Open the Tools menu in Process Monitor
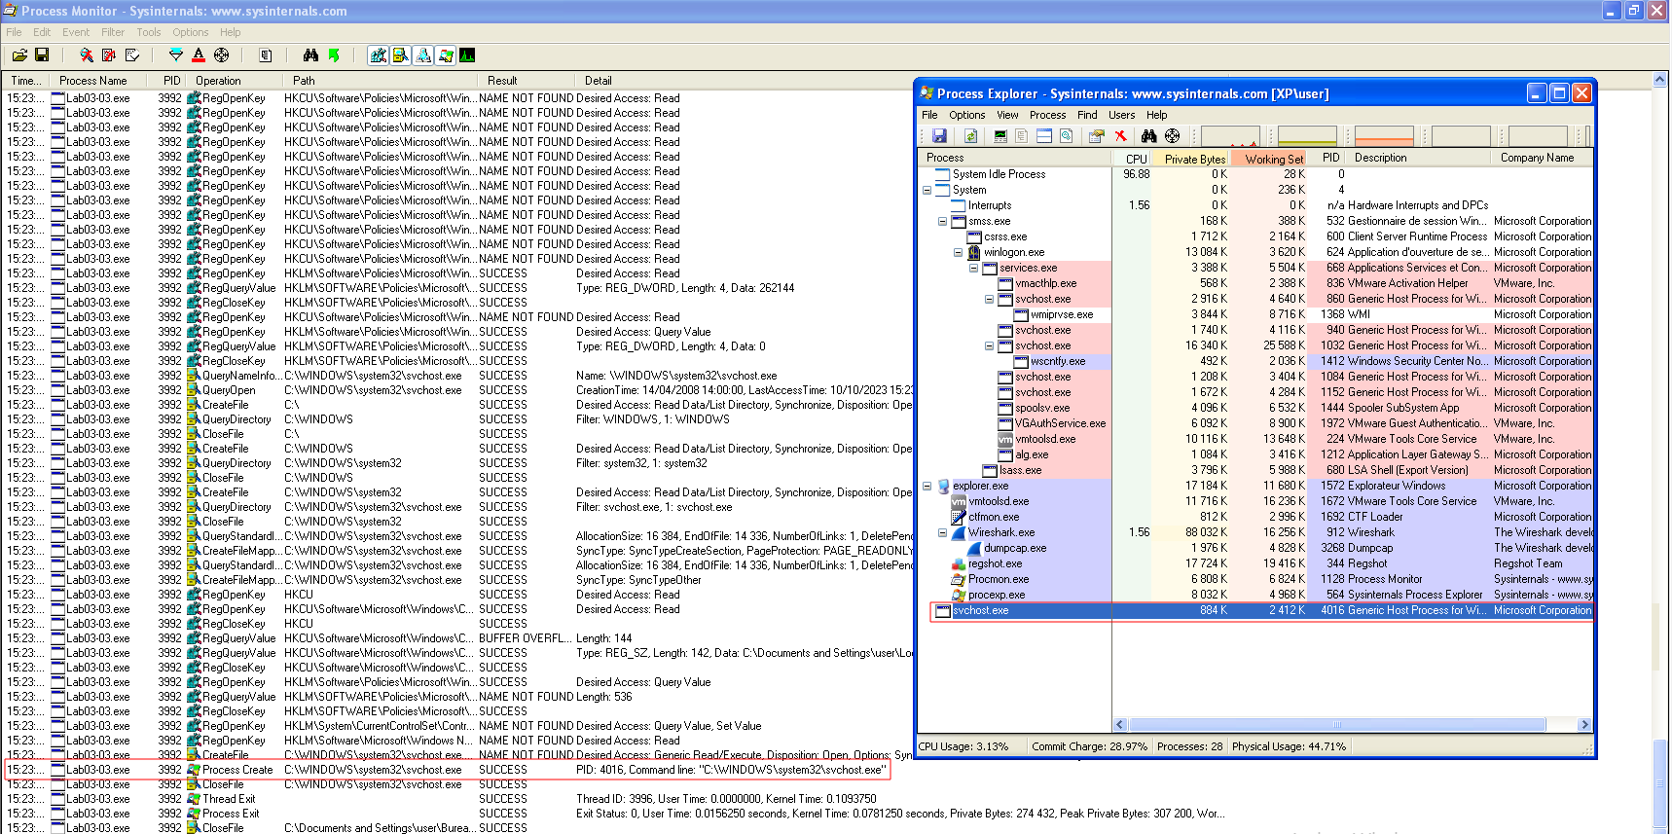Image resolution: width=1672 pixels, height=834 pixels. (x=149, y=32)
